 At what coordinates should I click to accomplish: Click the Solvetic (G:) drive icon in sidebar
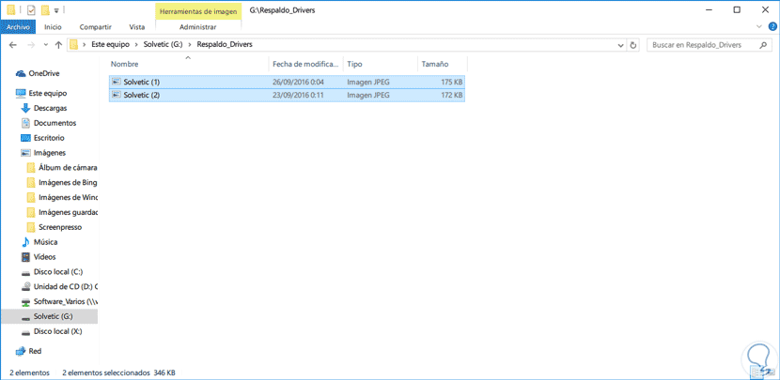(26, 317)
